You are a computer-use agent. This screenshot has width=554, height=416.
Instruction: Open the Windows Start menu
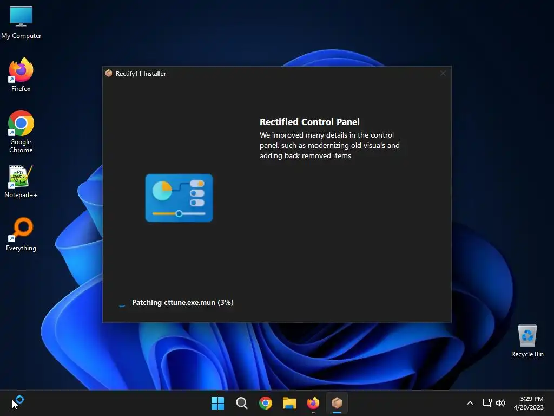(x=217, y=403)
